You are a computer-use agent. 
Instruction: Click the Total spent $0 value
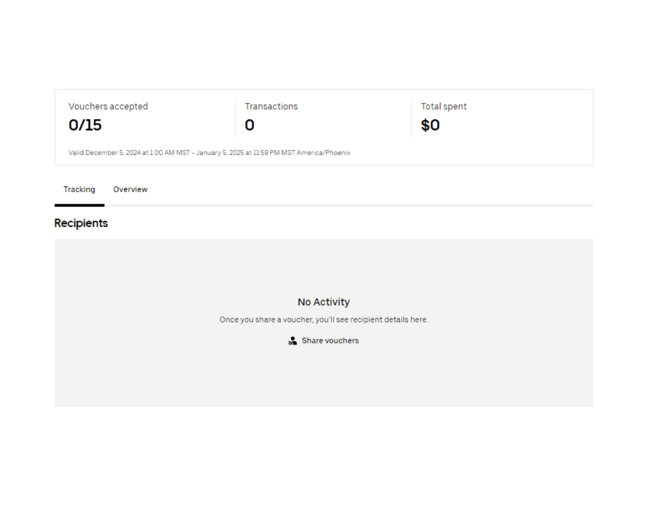tap(430, 125)
